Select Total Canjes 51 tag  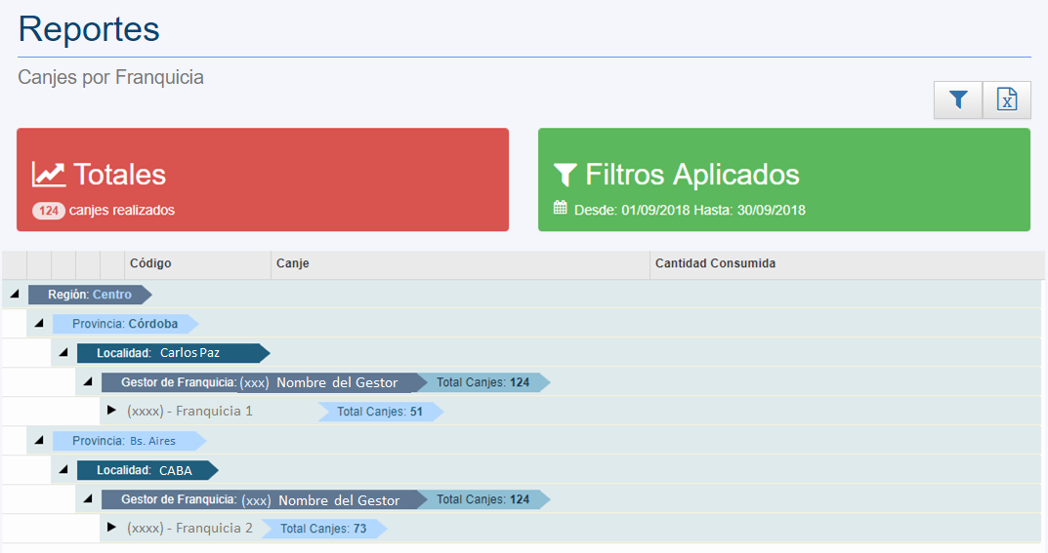coord(379,412)
